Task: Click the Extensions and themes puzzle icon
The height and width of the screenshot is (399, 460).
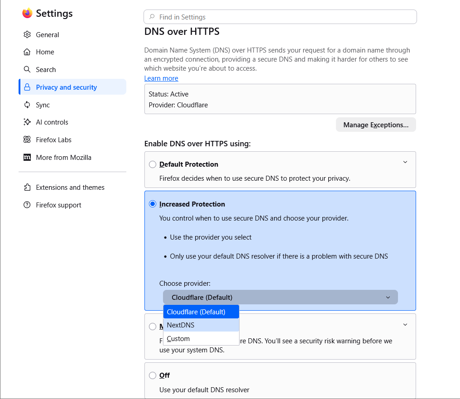Action: [27, 187]
